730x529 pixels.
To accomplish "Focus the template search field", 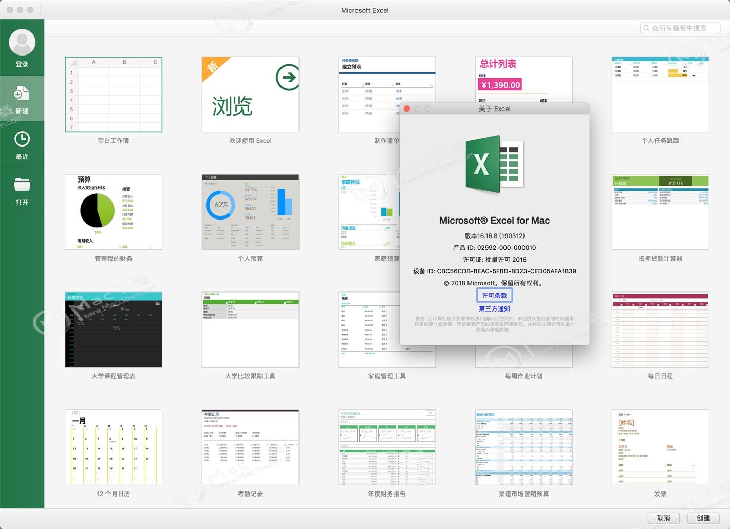I will (x=680, y=28).
